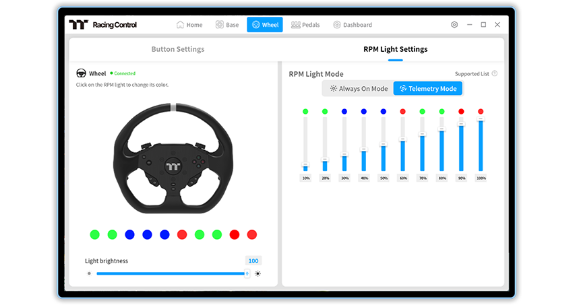Screen dimensions: 573x305
Task: Click the Supported List link
Action: pyautogui.click(x=472, y=73)
